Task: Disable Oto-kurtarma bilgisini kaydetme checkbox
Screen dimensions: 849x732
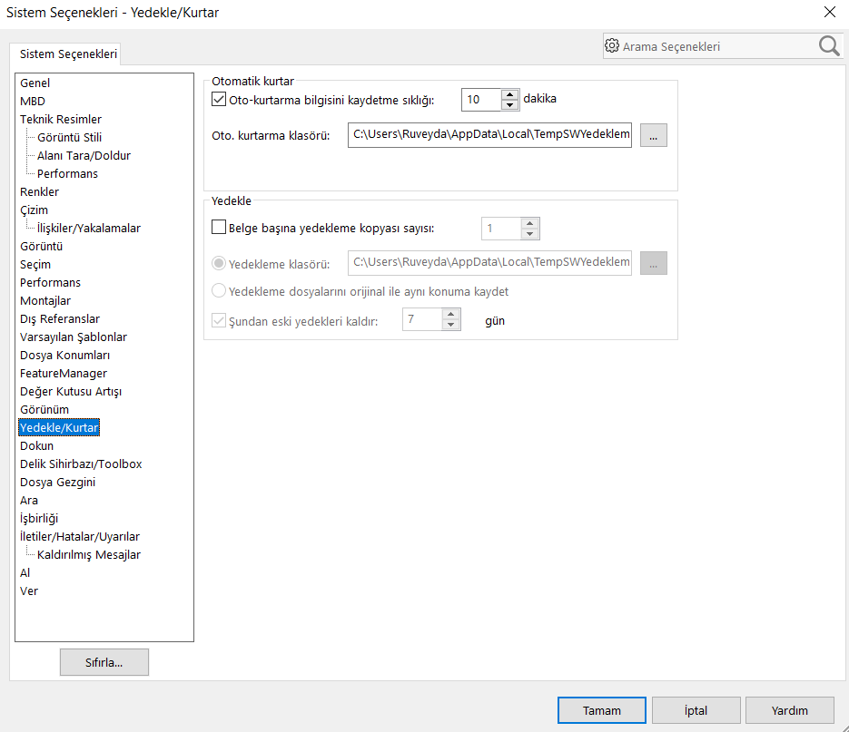Action: (218, 99)
